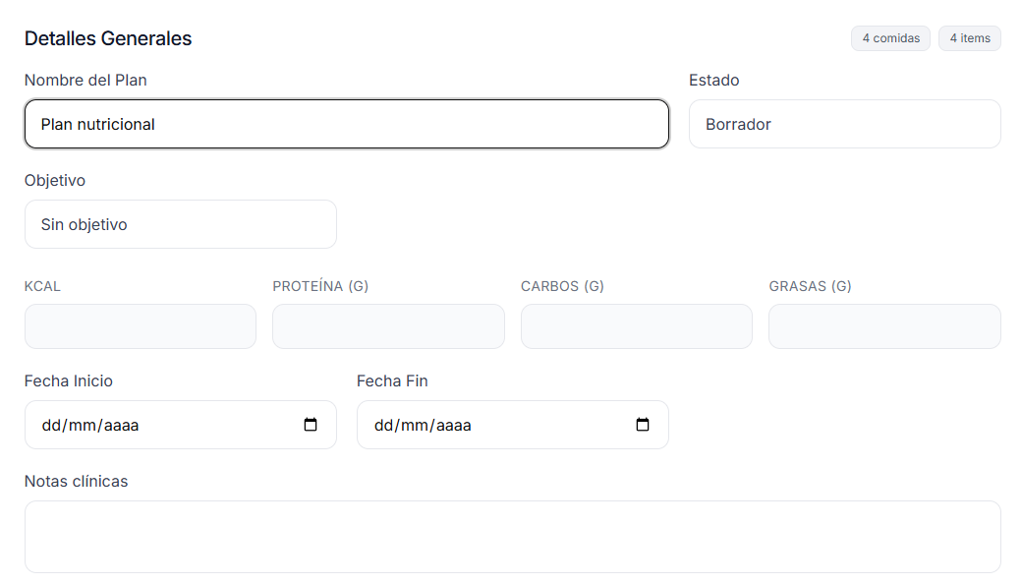Click the dd/mm/aaaa text in Fecha Fin
Screen dimensions: 1021x584
[423, 426]
